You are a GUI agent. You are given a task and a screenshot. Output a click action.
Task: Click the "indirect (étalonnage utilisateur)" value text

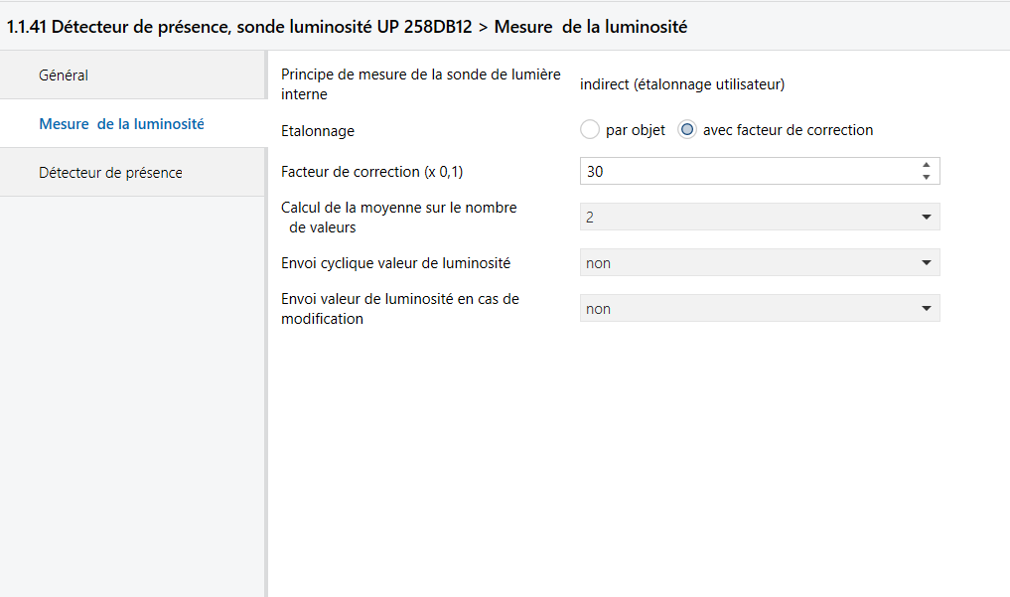[x=682, y=85]
